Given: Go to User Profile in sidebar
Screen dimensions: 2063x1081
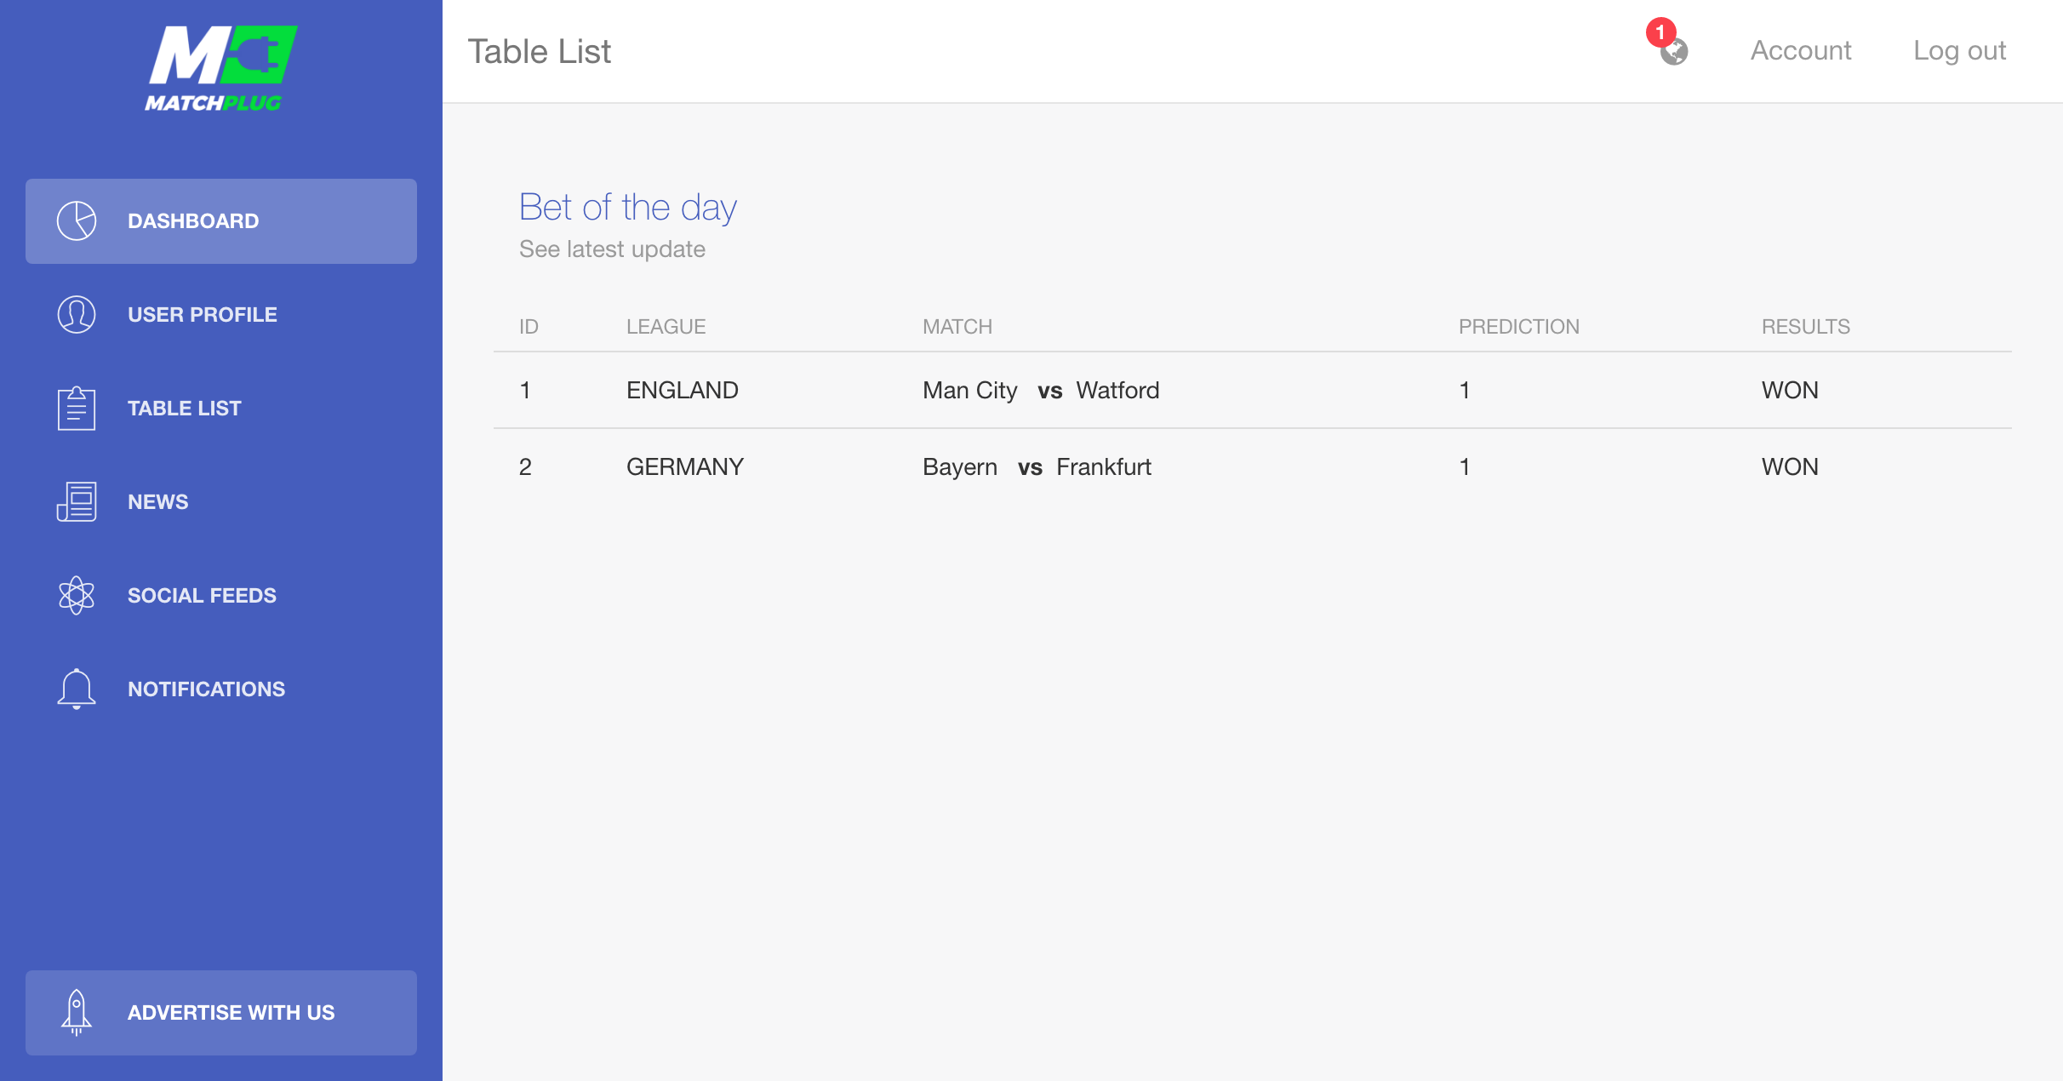Looking at the screenshot, I should tap(203, 315).
